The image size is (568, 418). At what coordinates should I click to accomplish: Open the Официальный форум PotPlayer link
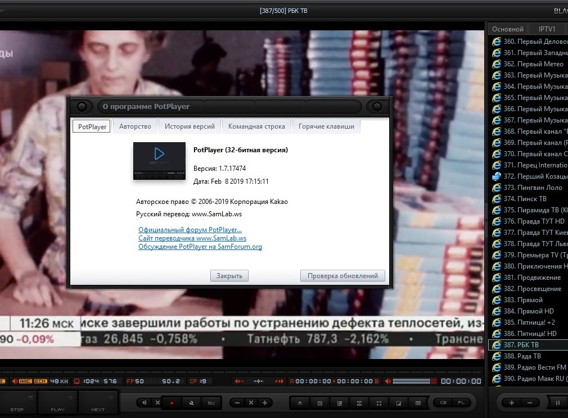[190, 229]
